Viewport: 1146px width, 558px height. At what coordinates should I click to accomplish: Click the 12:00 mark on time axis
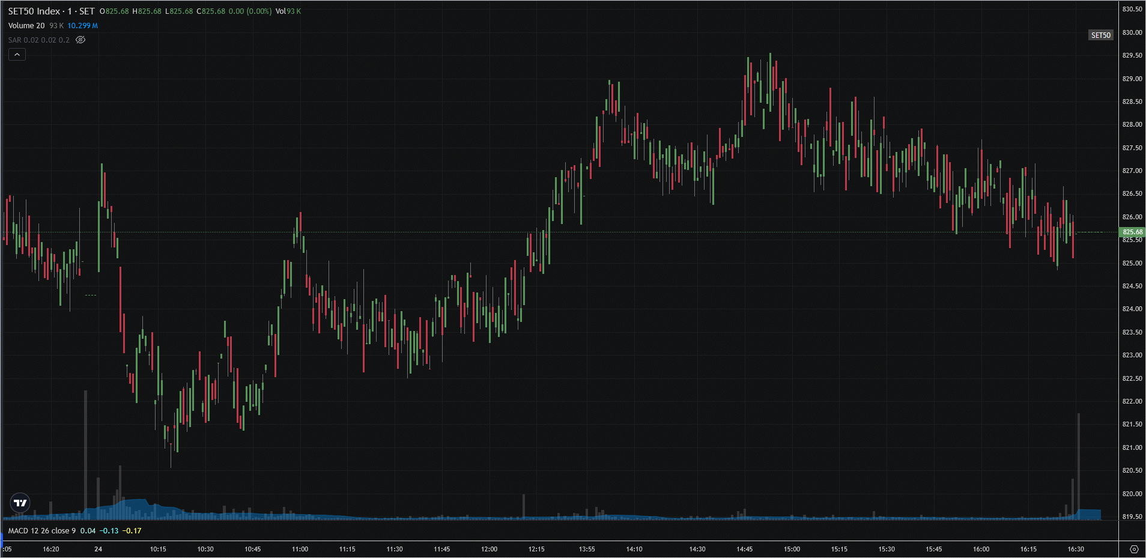(x=489, y=549)
